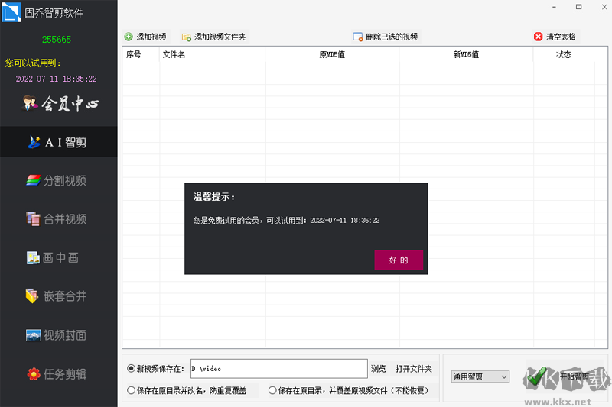The width and height of the screenshot is (612, 407).
Task: Click the 温馨提示 dialog title
Action: tap(214, 197)
